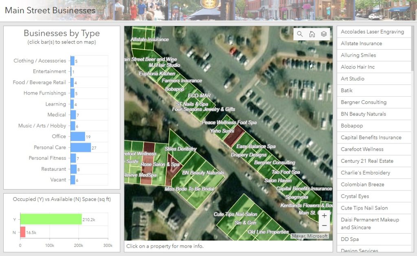Click the Bobapop property on map
Screen dimensions: 417x256
coord(174,89)
